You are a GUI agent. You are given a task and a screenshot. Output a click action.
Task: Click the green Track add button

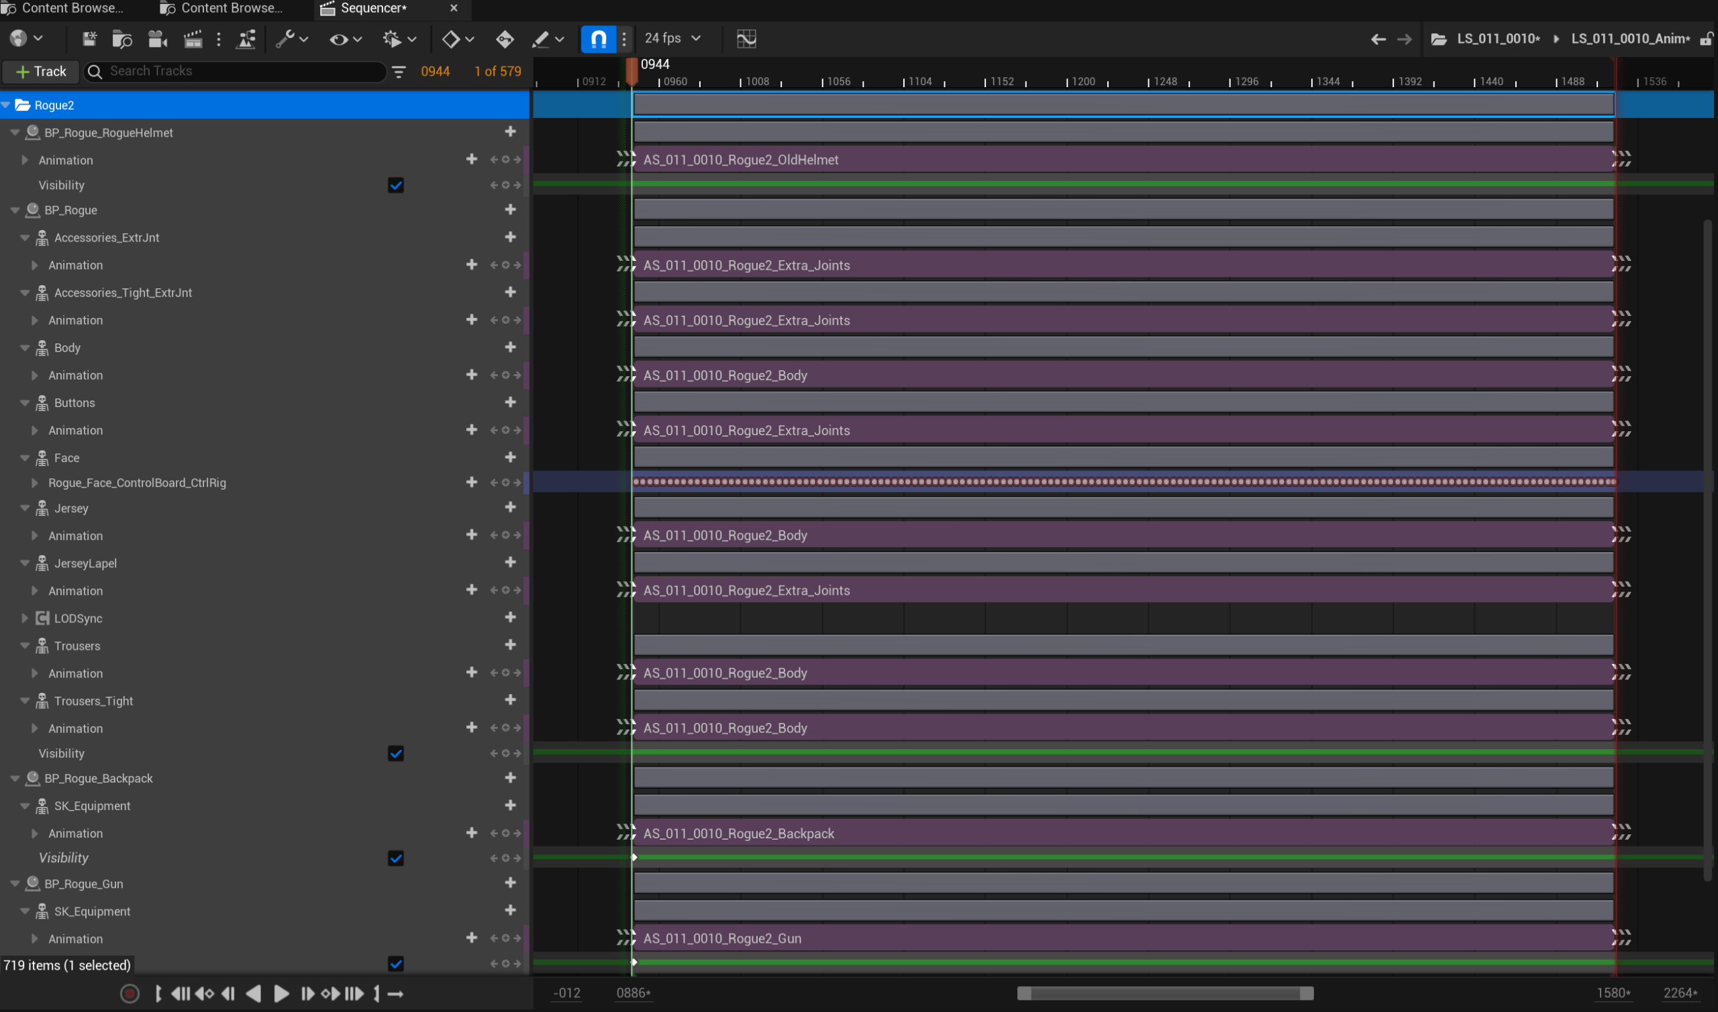coord(41,72)
